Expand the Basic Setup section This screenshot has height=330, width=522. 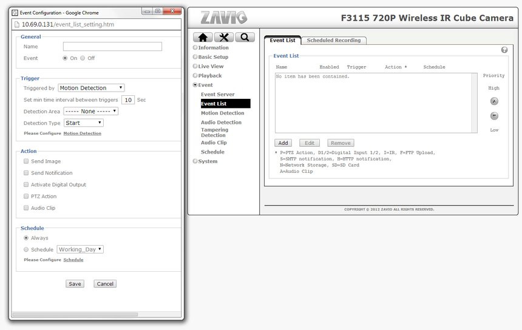(211, 57)
